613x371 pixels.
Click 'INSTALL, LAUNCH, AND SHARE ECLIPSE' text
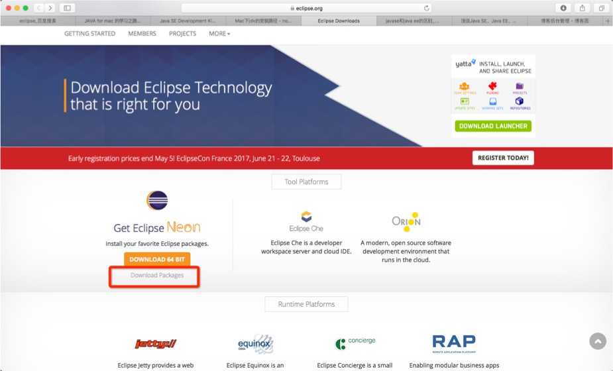[x=505, y=67]
